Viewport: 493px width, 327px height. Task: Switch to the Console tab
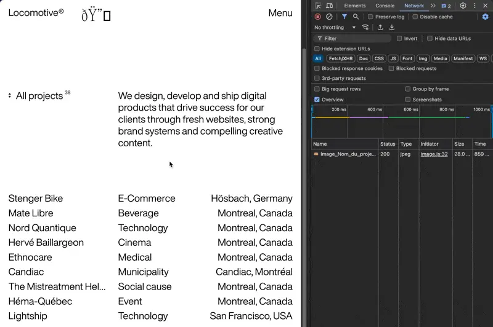pos(385,6)
